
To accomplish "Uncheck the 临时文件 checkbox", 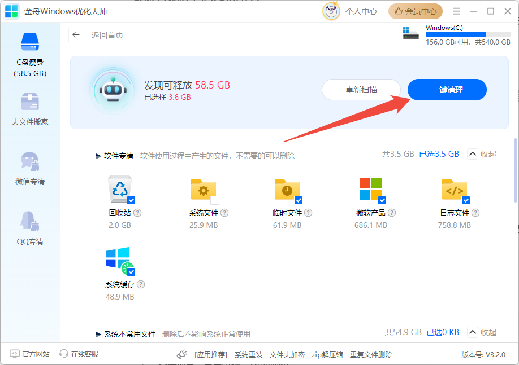I will [x=299, y=200].
